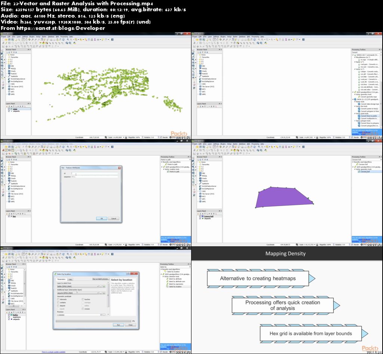Screen dimensions: 383x354
Task: Toggle Render checkbox in Convert toolbox frame status bar
Action: coord(352,138)
